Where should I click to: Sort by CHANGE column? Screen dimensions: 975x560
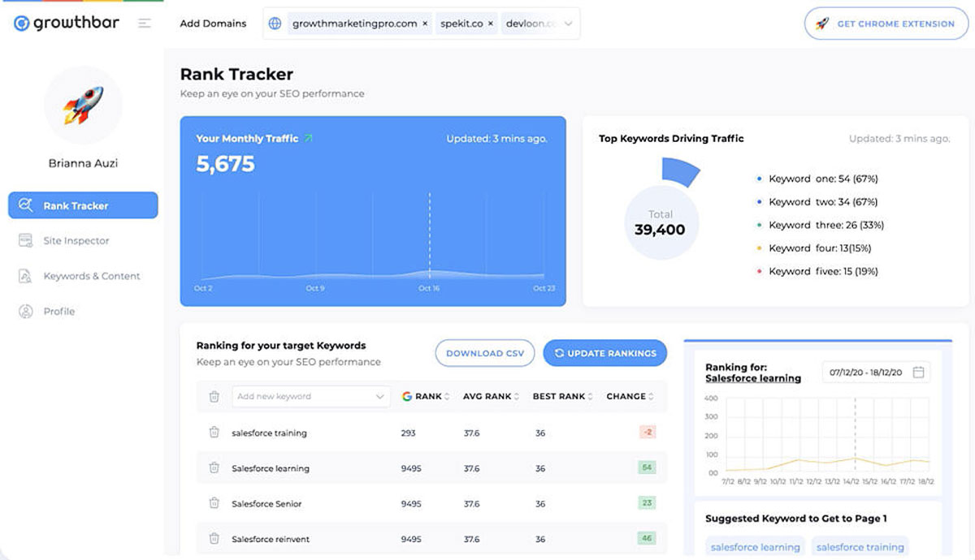[630, 397]
